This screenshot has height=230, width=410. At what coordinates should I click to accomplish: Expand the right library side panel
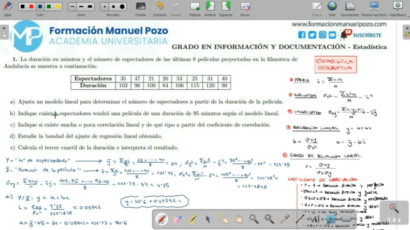[x=406, y=32]
